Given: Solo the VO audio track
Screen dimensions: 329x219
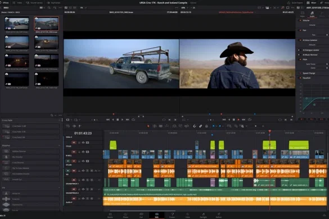Looking at the screenshot, I should click(88, 171).
